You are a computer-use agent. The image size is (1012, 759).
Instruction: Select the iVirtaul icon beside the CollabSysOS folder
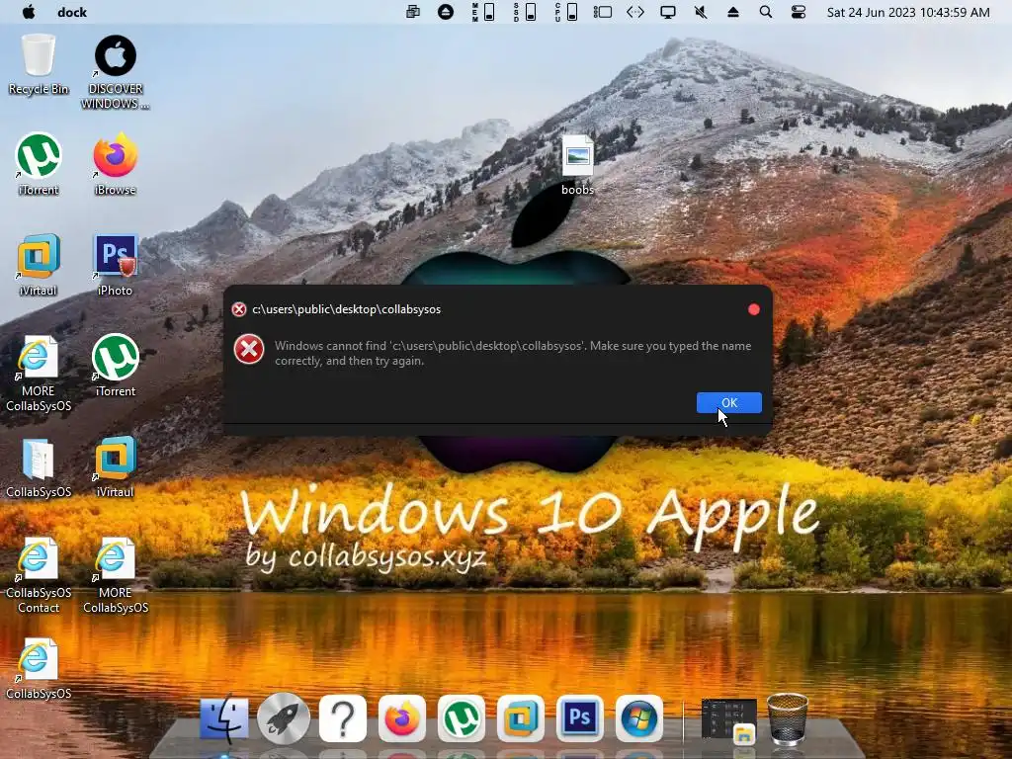click(x=115, y=466)
